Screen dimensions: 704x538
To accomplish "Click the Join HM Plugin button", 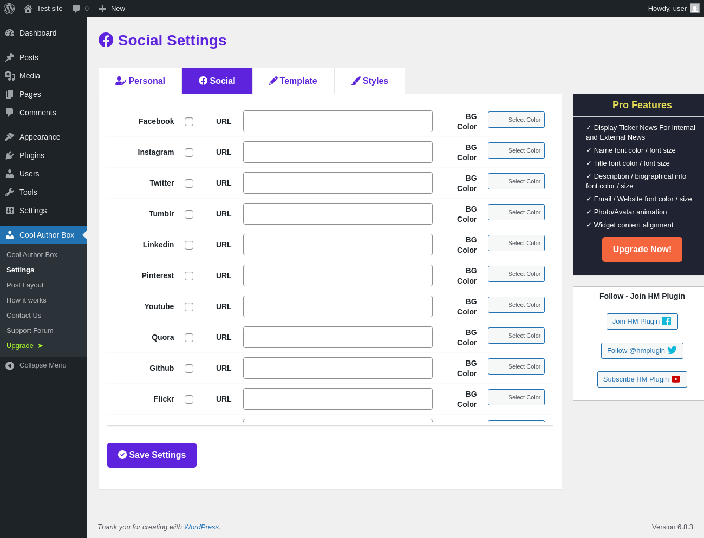I will tap(642, 322).
